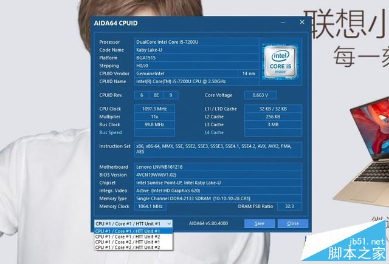The width and height of the screenshot is (389, 264).
Task: Click Processor value DualCore Intel Core i5-7200U
Action: [196, 42]
